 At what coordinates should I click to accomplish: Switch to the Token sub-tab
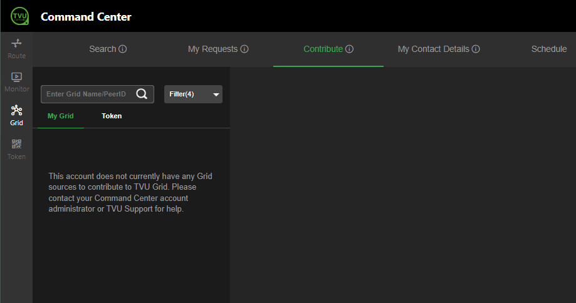coord(112,116)
